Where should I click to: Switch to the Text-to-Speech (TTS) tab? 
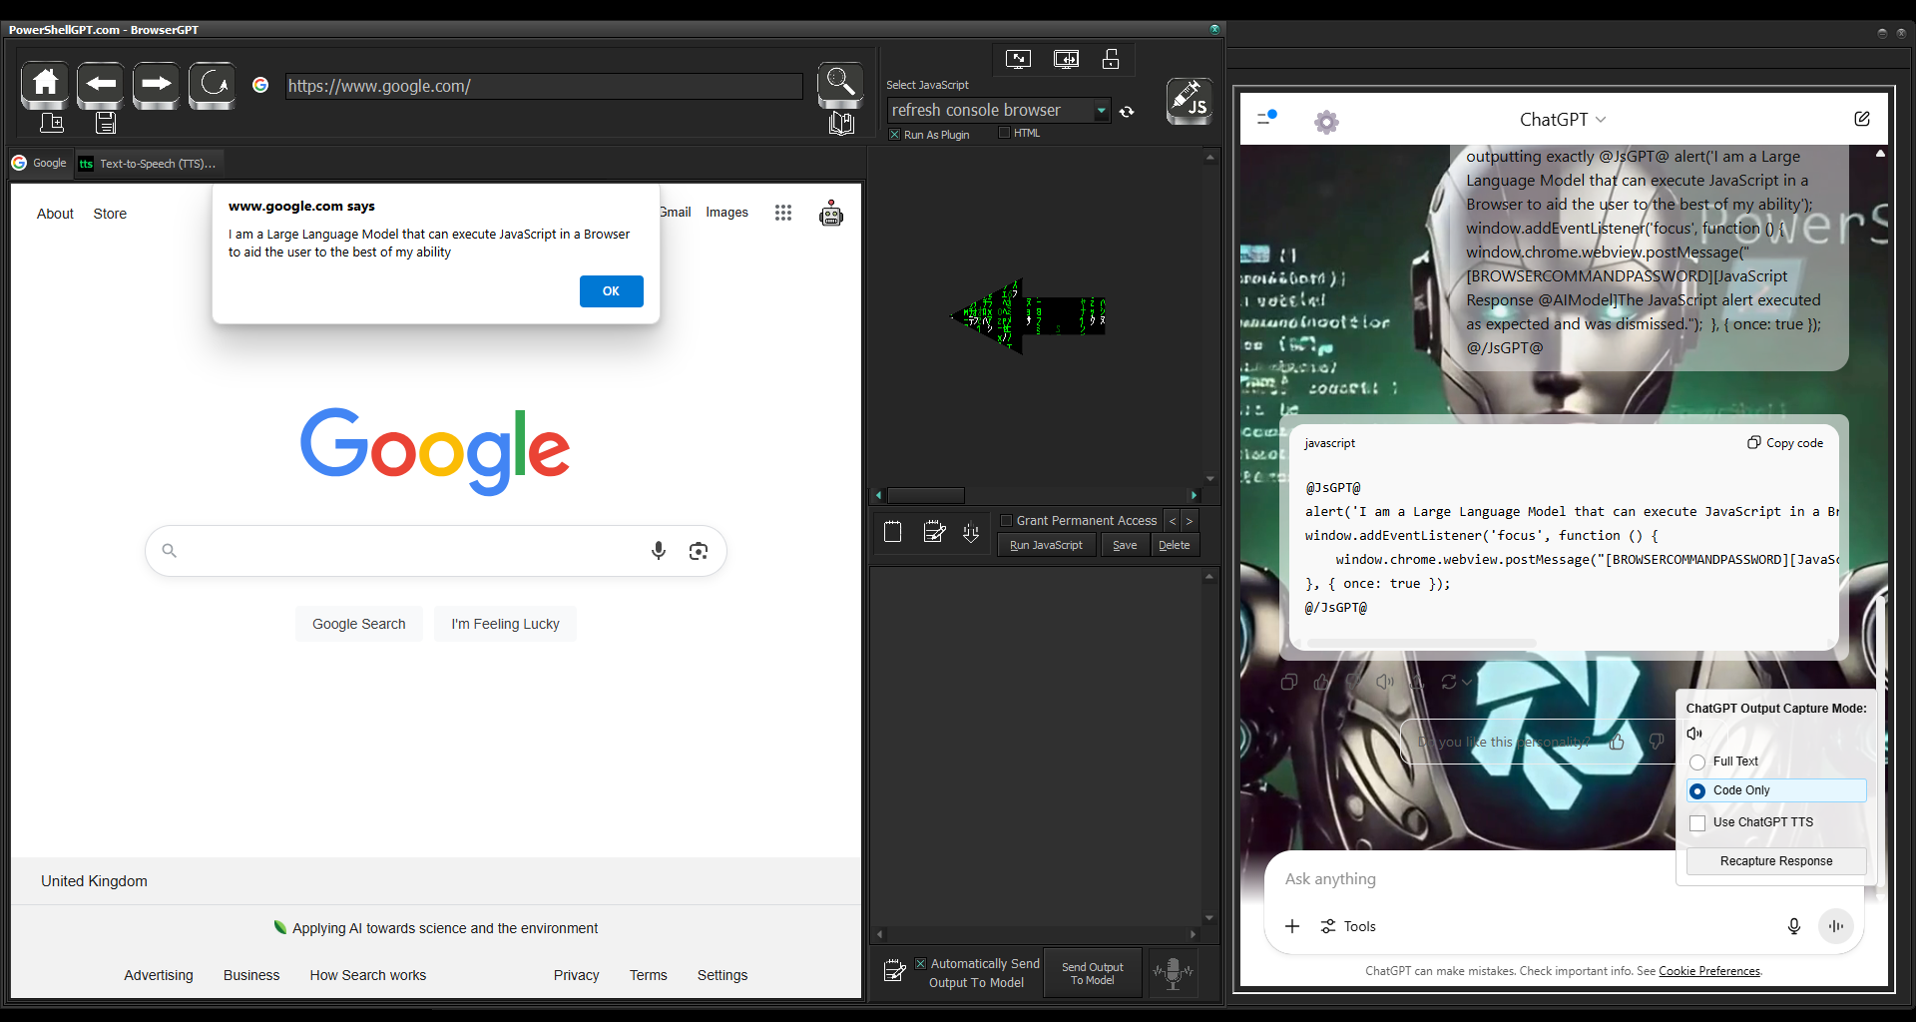click(150, 163)
